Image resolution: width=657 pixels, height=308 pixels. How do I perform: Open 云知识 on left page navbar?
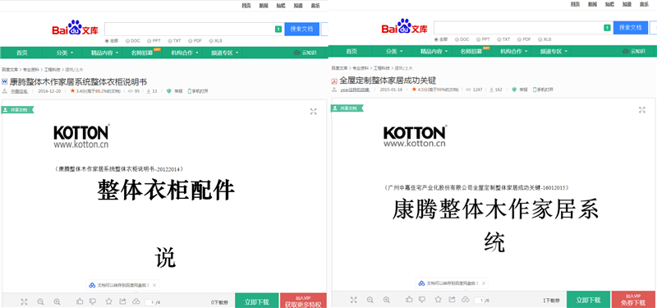[306, 53]
